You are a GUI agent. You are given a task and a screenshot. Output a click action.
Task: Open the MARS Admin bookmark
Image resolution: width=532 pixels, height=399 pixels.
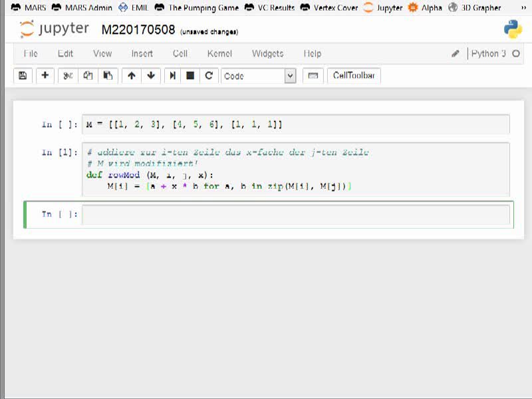click(x=82, y=7)
